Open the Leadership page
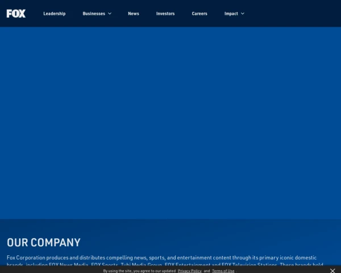 point(55,14)
